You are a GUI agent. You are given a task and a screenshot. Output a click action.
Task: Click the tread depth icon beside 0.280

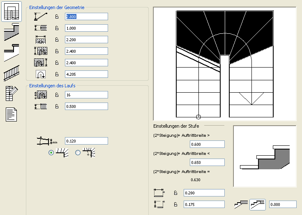coord(159,193)
